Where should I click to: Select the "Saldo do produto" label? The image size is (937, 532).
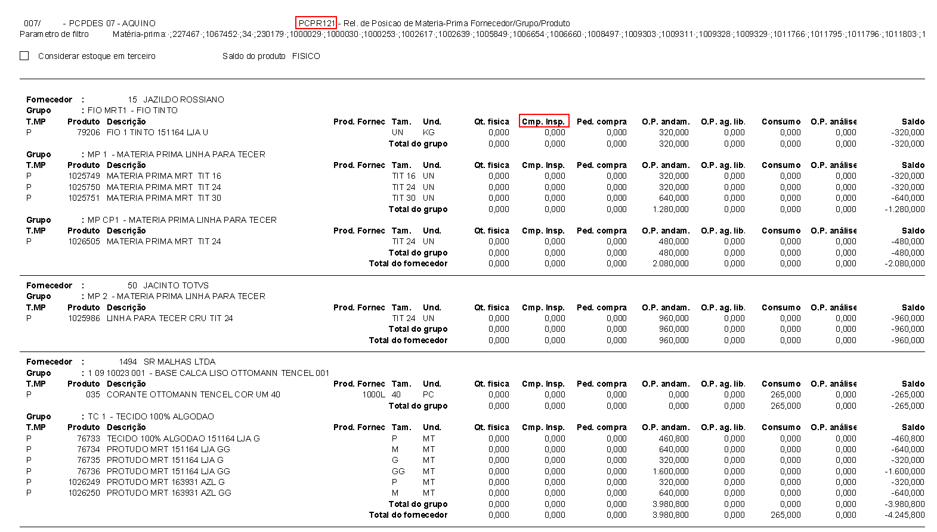click(x=254, y=56)
